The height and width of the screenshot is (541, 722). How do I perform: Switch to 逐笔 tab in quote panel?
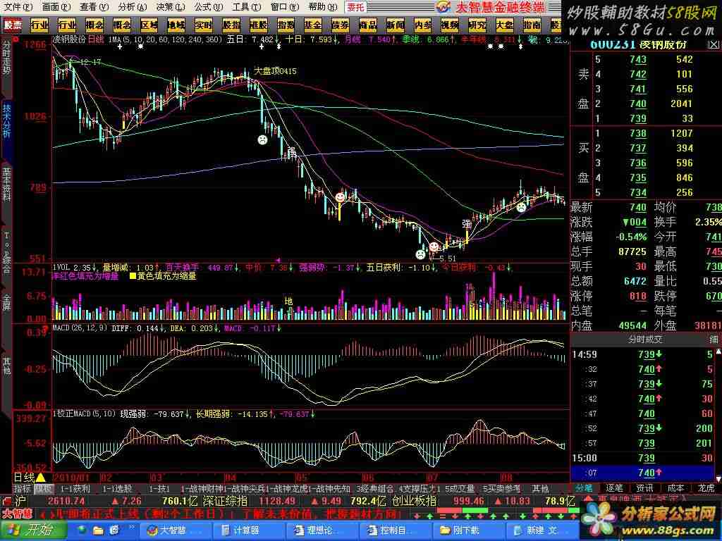[x=614, y=488]
